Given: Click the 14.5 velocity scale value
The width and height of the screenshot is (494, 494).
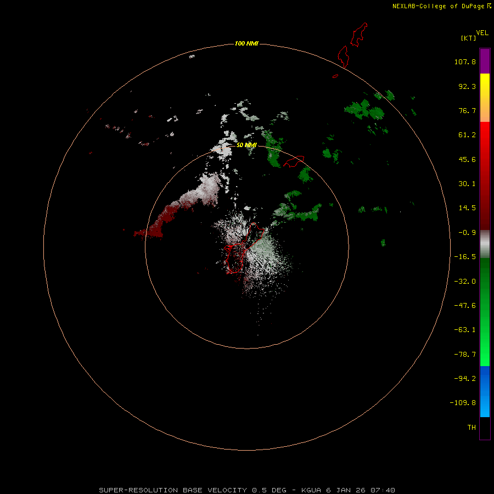Looking at the screenshot, I should [467, 208].
